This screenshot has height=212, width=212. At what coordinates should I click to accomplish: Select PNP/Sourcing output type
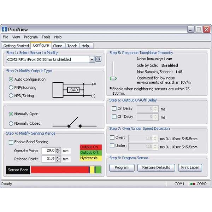[11, 87]
